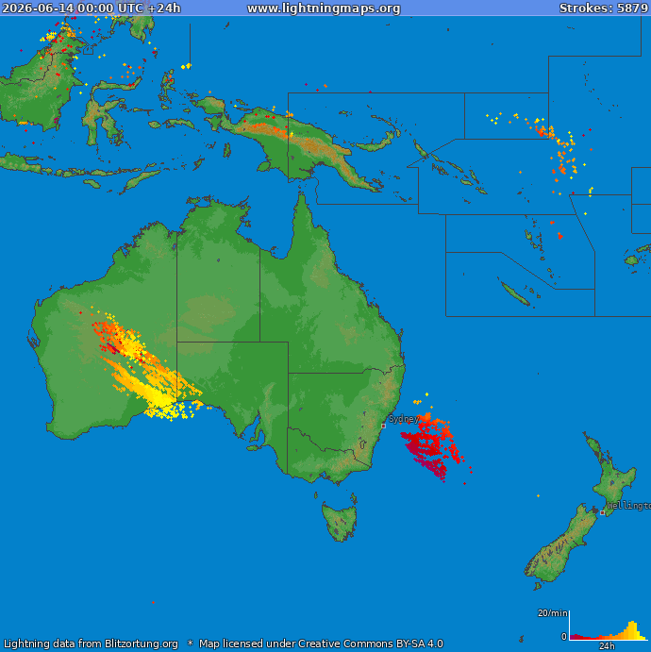Image resolution: width=651 pixels, height=652 pixels.
Task: Click the Wellington city marker square
Action: (x=602, y=512)
